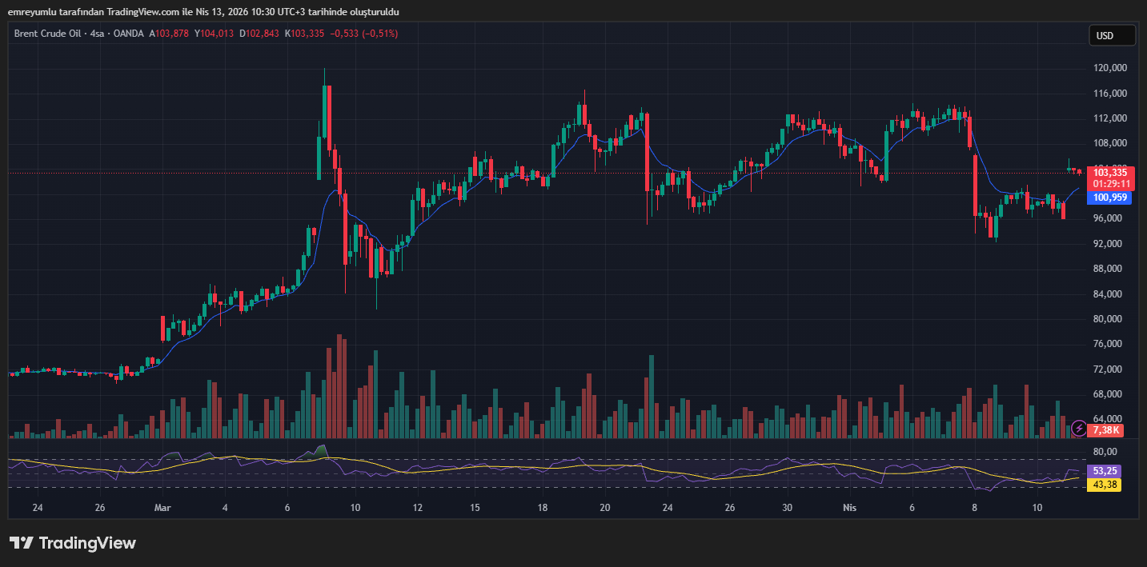Click the purple lightning bolt icon

[1079, 429]
